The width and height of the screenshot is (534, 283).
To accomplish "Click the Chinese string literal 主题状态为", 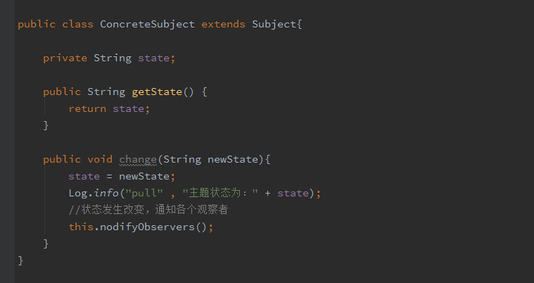I will pos(220,194).
